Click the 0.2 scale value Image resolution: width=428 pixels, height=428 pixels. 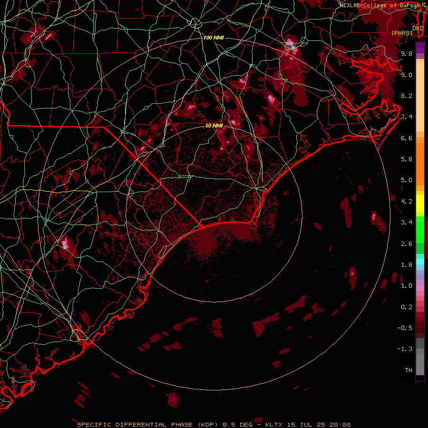pyautogui.click(x=407, y=307)
